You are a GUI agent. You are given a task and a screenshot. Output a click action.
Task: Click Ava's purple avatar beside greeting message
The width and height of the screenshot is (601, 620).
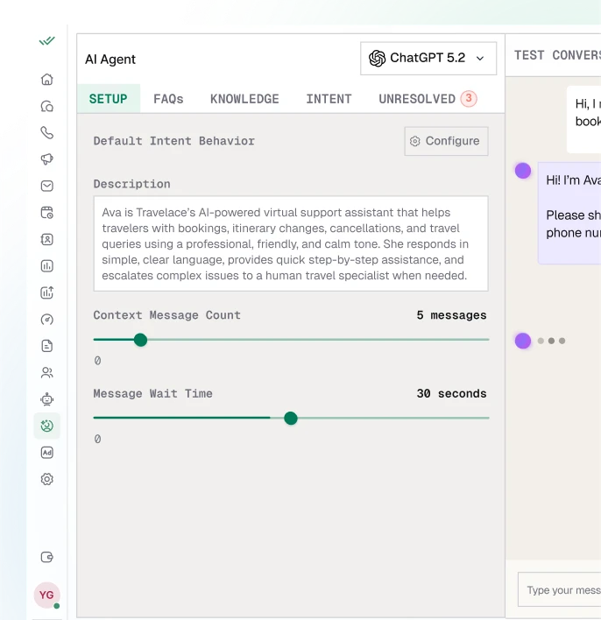click(523, 171)
